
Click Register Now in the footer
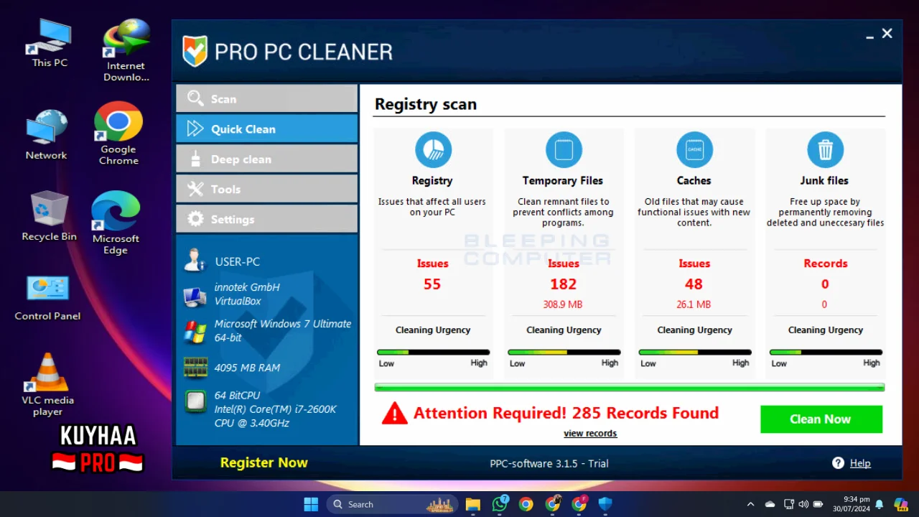tap(263, 463)
